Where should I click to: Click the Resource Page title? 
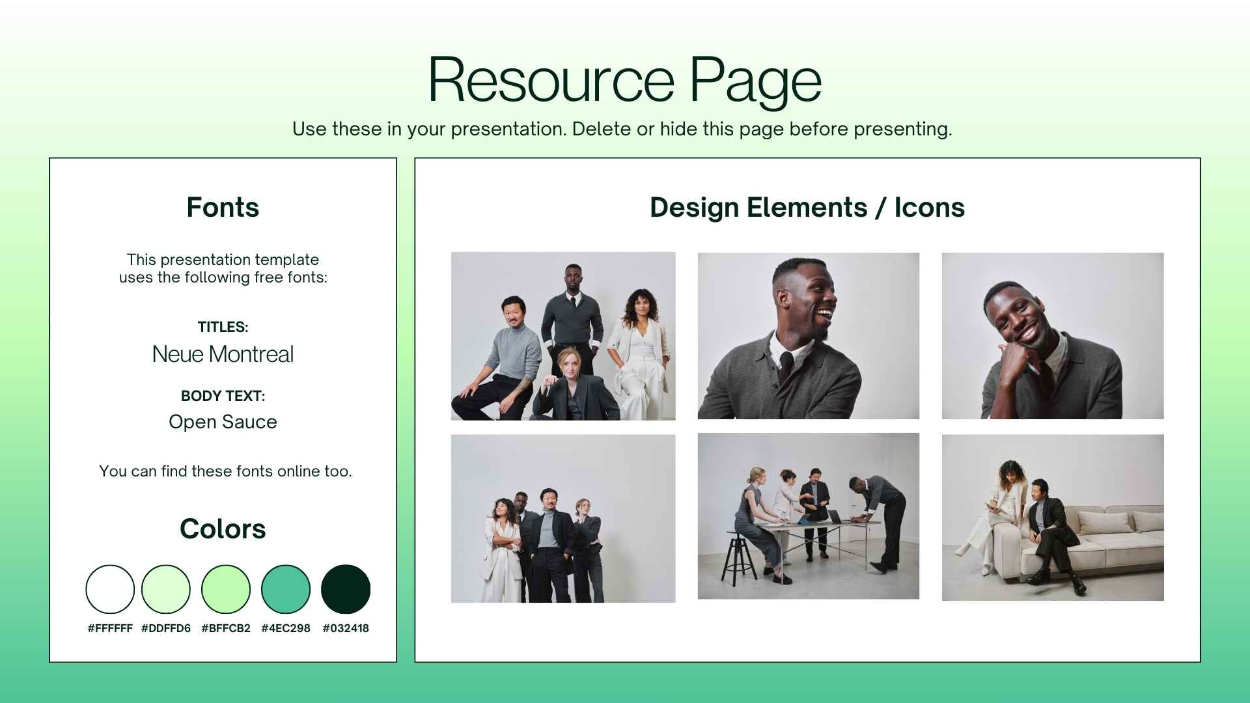624,79
